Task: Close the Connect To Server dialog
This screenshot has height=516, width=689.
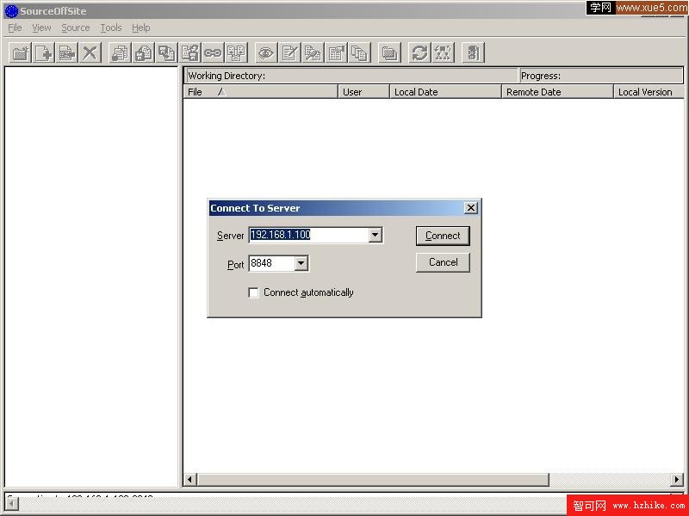Action: click(x=471, y=208)
